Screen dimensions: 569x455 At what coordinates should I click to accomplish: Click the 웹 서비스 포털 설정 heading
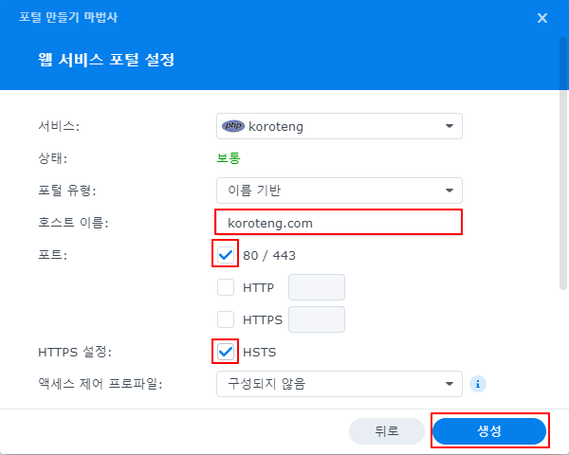pos(106,60)
